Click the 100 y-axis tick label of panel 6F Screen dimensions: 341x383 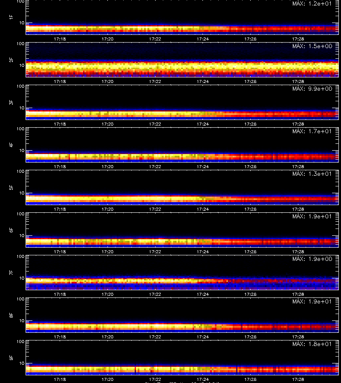[20, 214]
